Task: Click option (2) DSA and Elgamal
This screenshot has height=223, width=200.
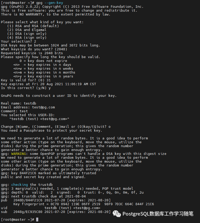Action: 27,30
